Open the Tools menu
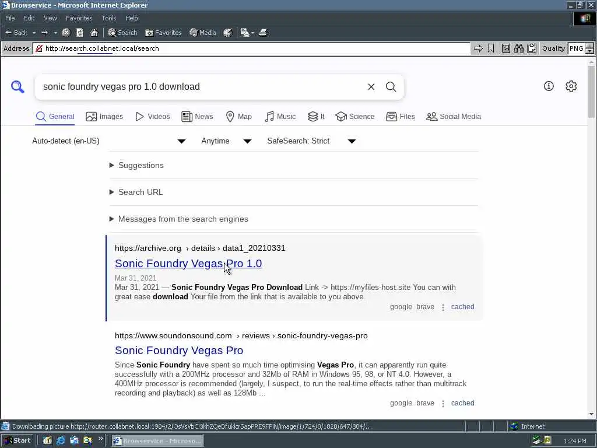 [109, 18]
